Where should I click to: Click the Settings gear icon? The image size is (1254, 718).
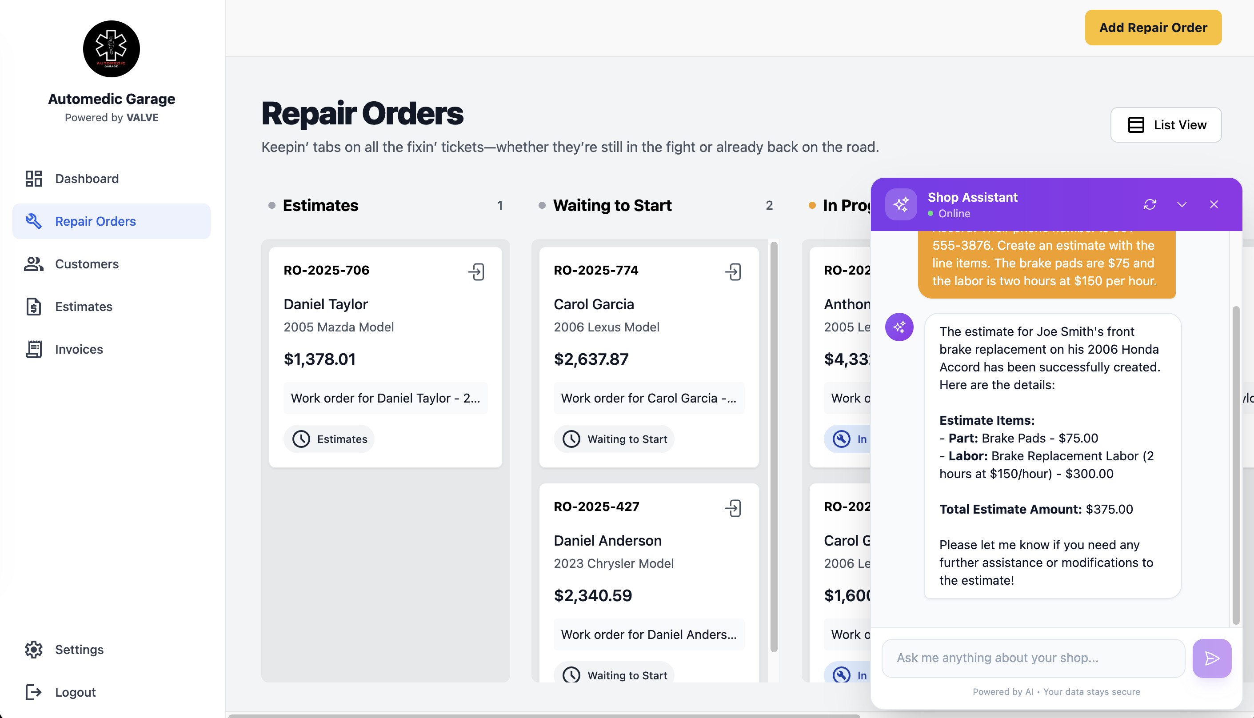tap(33, 650)
